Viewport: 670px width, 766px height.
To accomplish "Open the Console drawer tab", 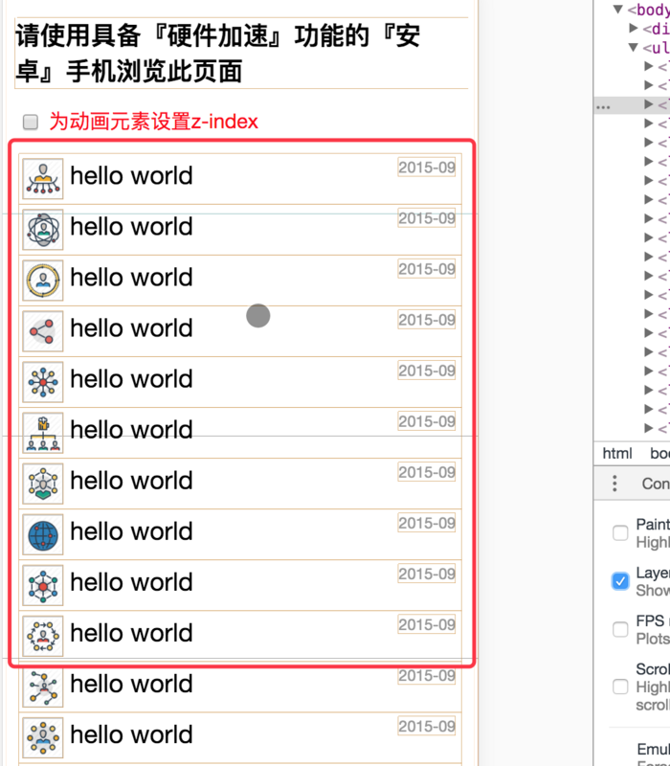I will click(656, 484).
